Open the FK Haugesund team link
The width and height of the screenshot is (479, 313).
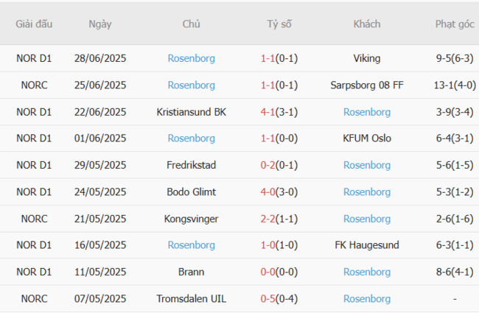click(367, 245)
